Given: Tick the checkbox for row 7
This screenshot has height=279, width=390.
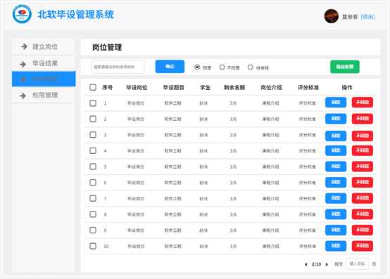Looking at the screenshot, I should (x=93, y=198).
